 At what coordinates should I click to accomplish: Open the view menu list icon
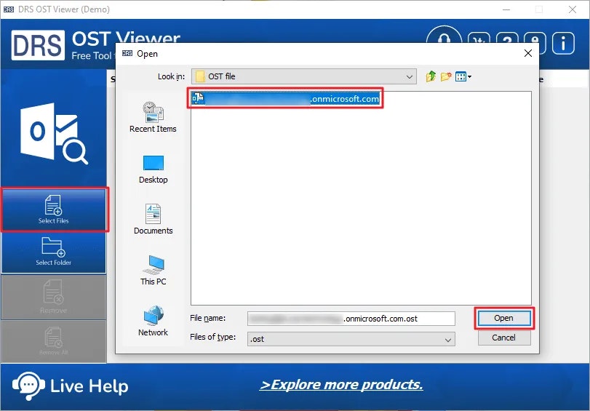click(463, 77)
